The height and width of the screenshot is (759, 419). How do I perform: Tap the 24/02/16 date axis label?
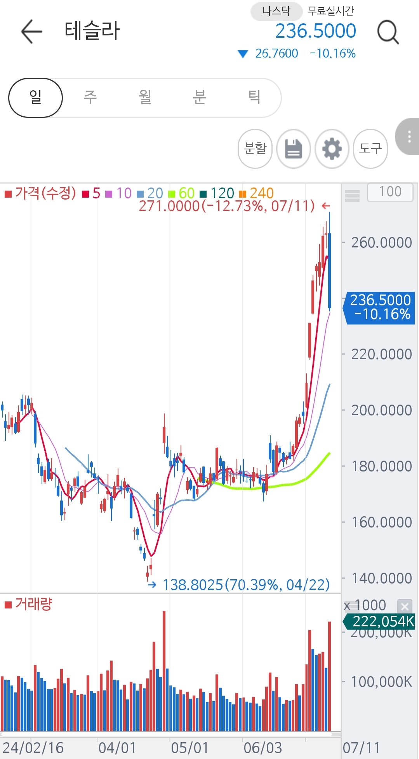[33, 748]
